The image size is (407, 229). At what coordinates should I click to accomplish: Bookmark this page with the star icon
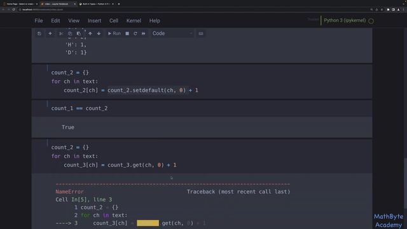pyautogui.click(x=382, y=10)
